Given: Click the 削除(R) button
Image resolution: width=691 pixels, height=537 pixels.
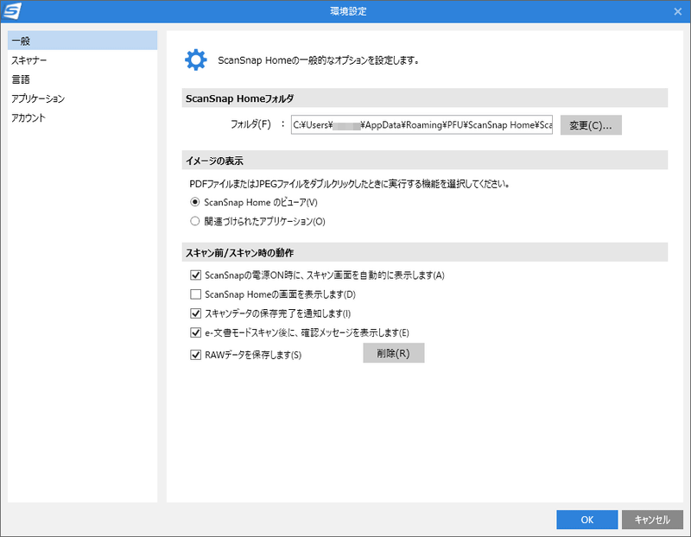Looking at the screenshot, I should tap(393, 352).
